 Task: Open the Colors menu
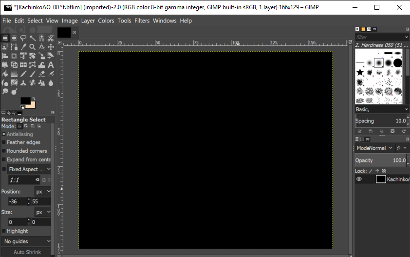pos(106,20)
